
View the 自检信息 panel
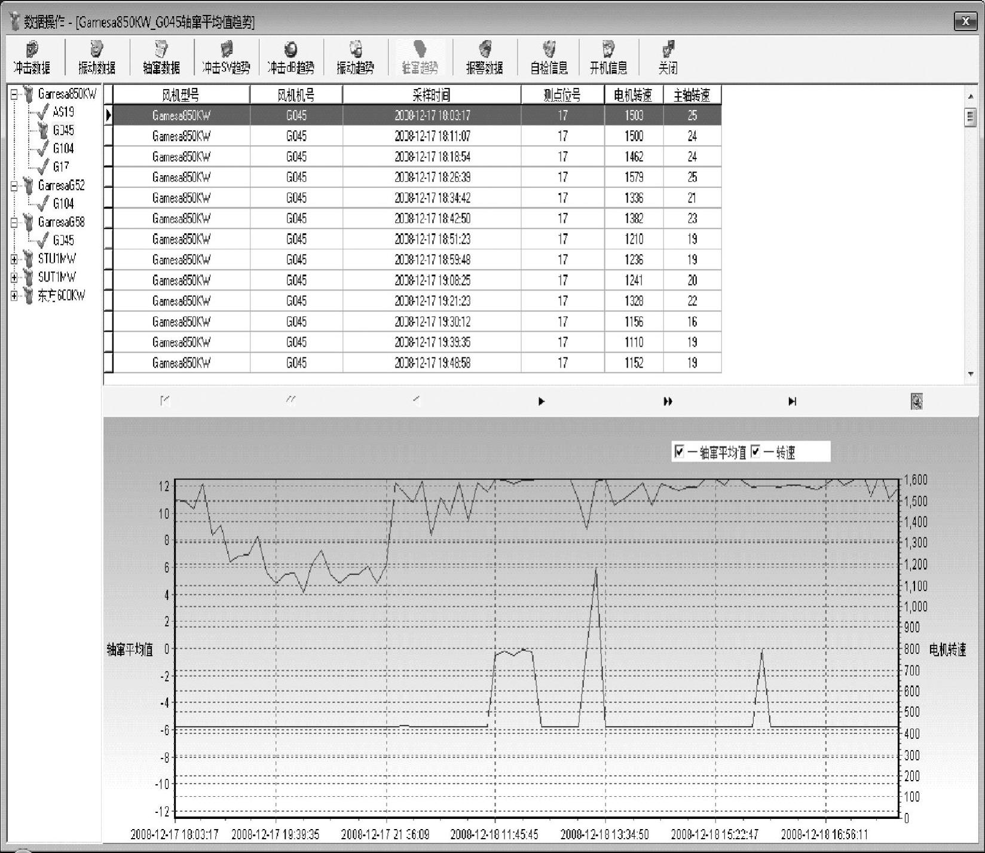(x=549, y=58)
